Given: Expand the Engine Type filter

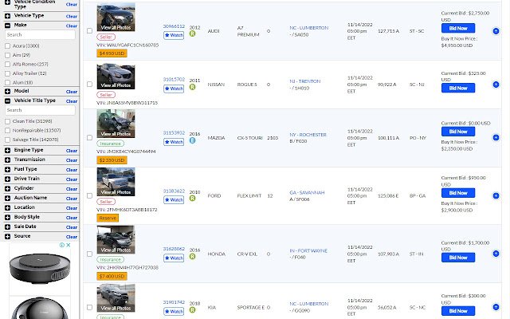Looking at the screenshot, I should [7, 151].
